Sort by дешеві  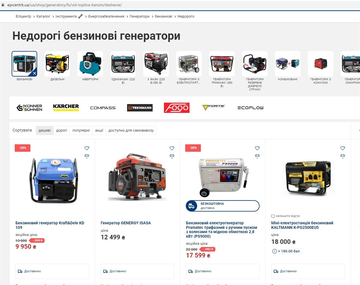coord(45,130)
